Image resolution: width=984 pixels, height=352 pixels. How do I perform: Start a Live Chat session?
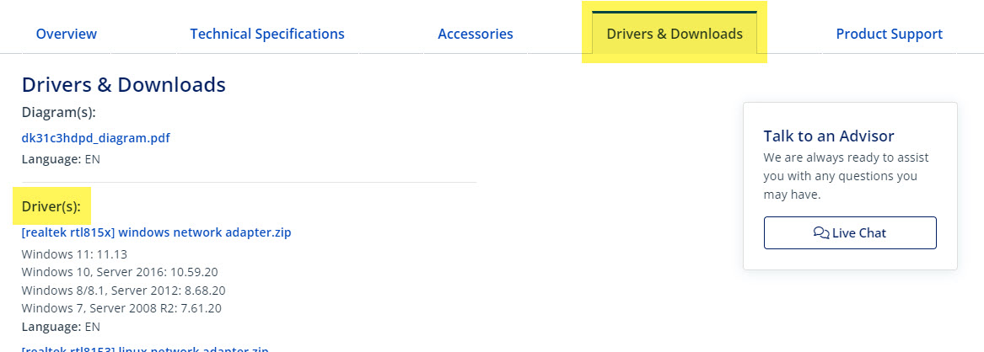[x=850, y=233]
